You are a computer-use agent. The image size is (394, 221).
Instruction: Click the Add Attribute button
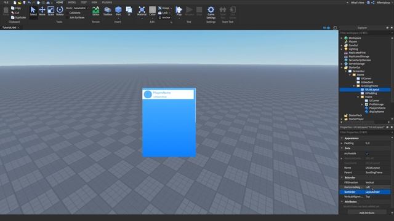367,213
